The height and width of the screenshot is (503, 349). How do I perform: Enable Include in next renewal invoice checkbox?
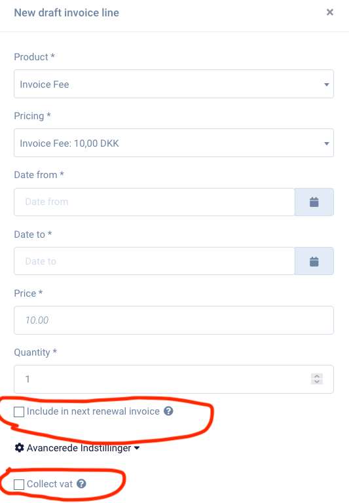tap(19, 411)
